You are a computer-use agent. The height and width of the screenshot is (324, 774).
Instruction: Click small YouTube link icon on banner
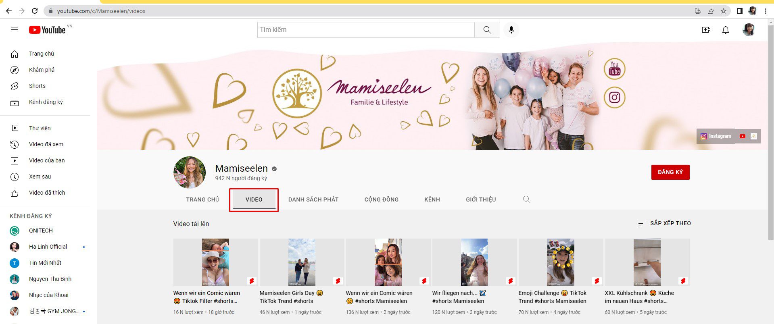tap(742, 136)
